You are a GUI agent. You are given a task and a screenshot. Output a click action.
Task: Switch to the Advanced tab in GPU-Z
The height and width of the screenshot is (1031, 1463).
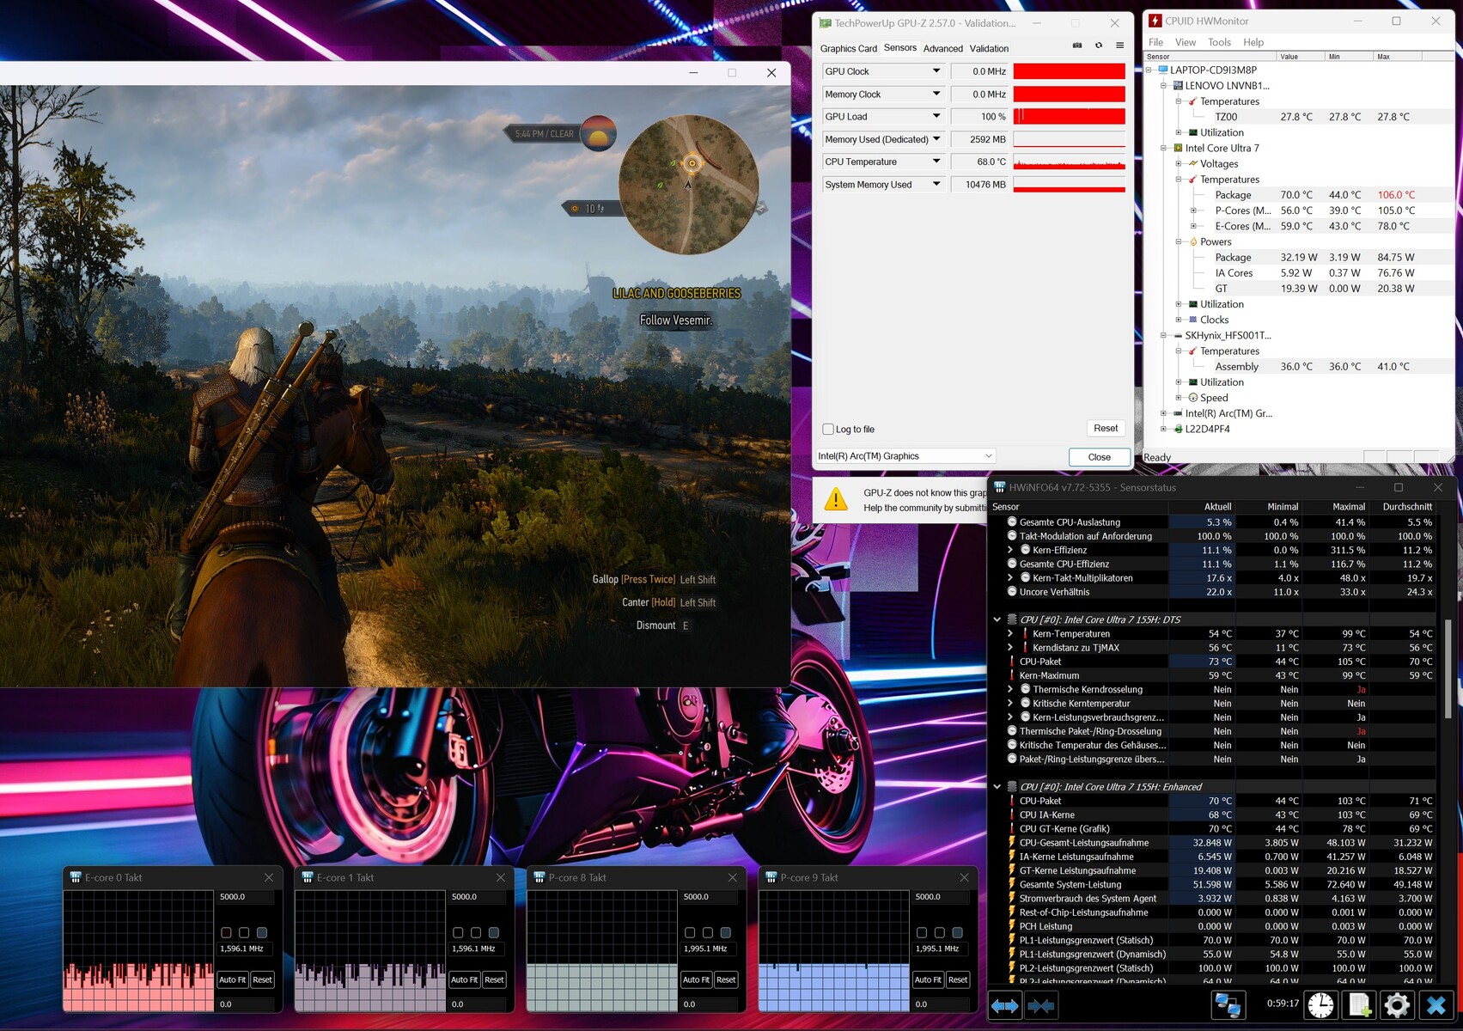pos(943,48)
